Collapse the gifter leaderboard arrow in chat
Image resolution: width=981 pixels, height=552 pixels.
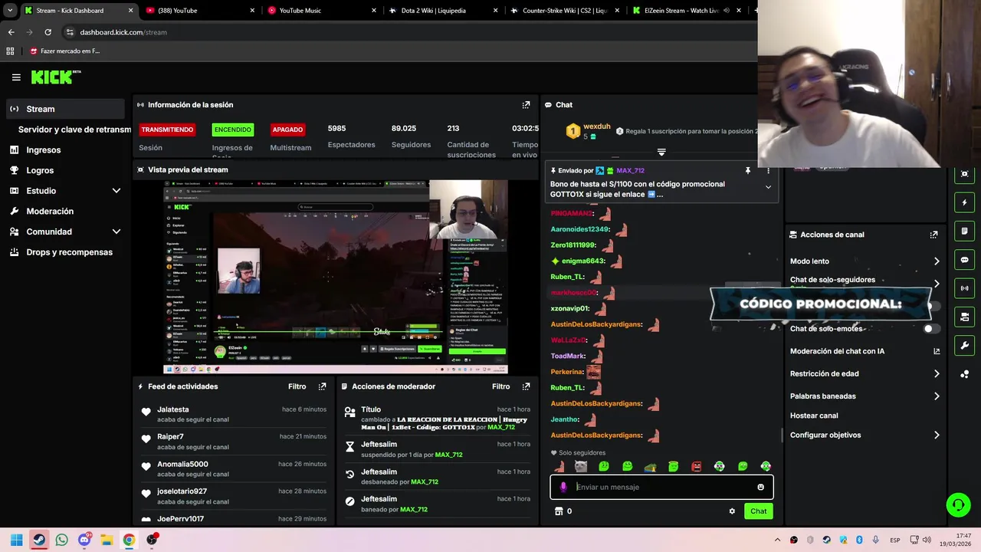661,152
